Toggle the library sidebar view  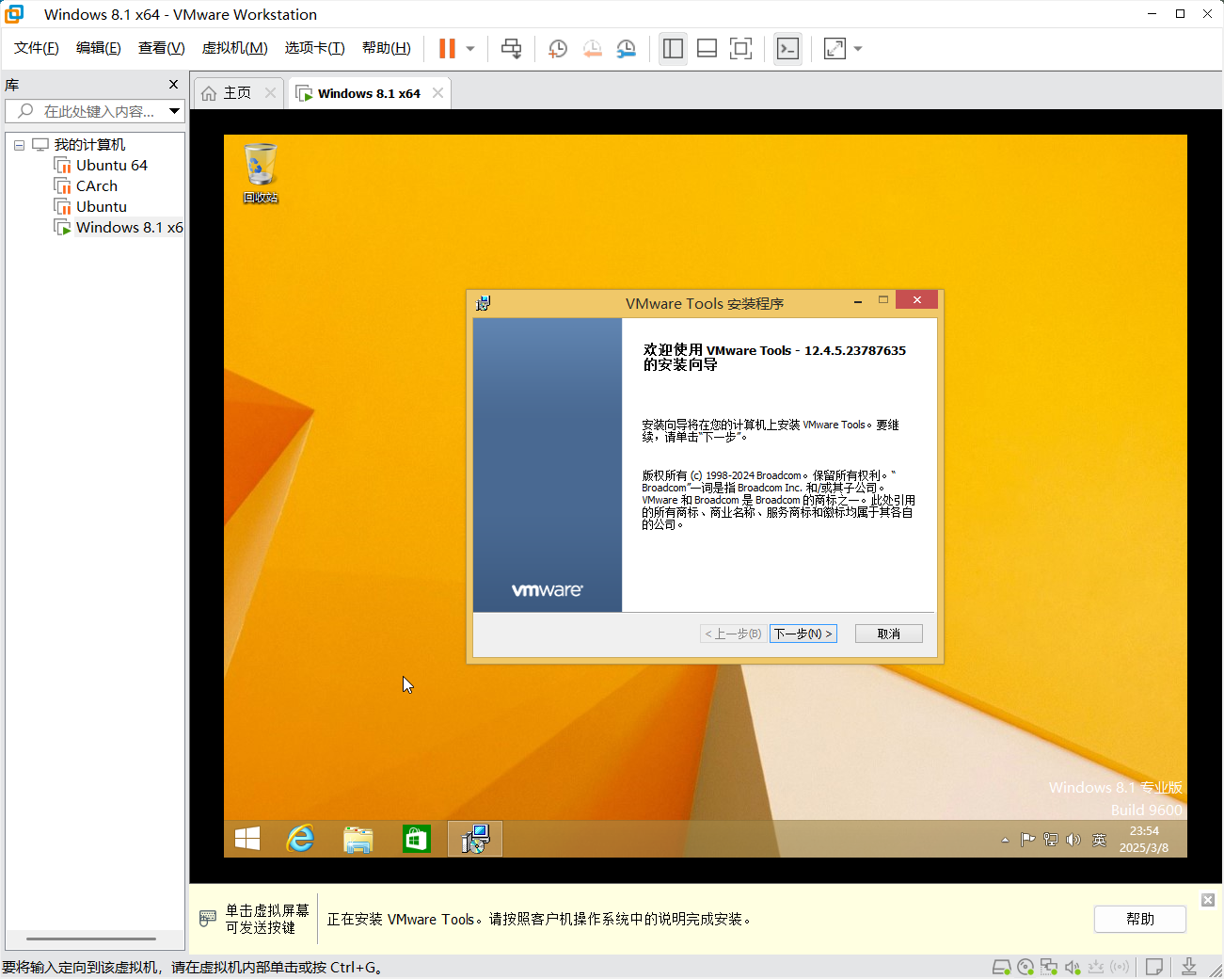(x=673, y=49)
